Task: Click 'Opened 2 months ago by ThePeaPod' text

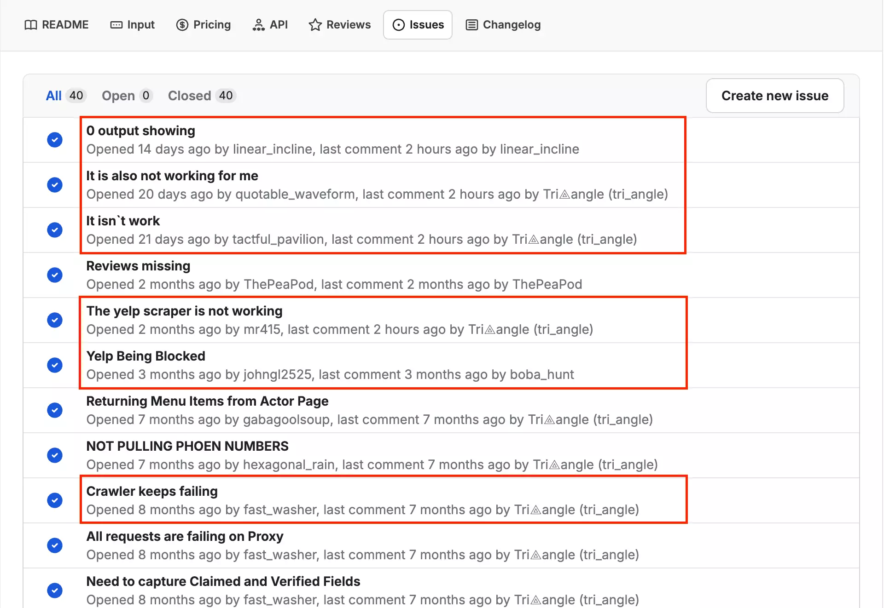Action: pos(200,284)
